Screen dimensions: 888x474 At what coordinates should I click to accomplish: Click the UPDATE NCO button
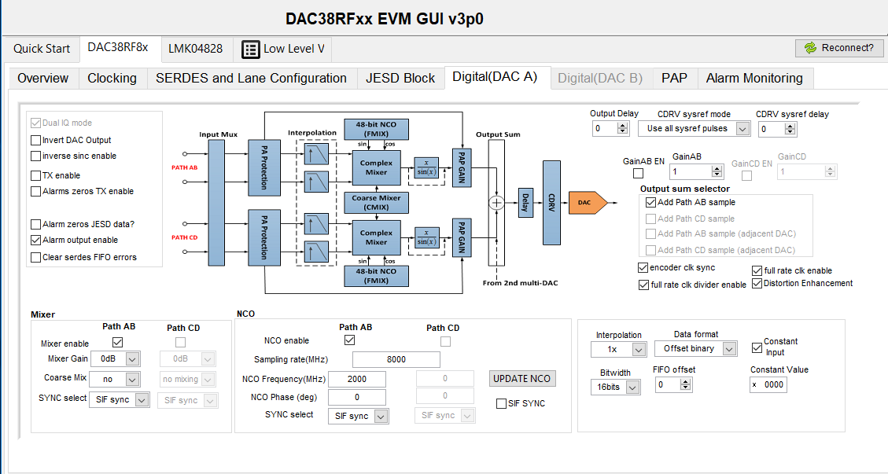521,379
